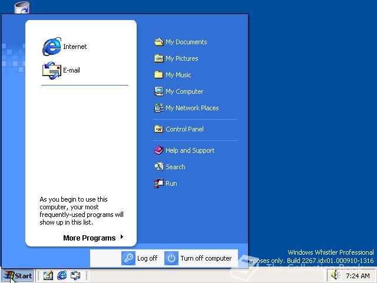Click the Internet label in Start menu

click(x=75, y=47)
